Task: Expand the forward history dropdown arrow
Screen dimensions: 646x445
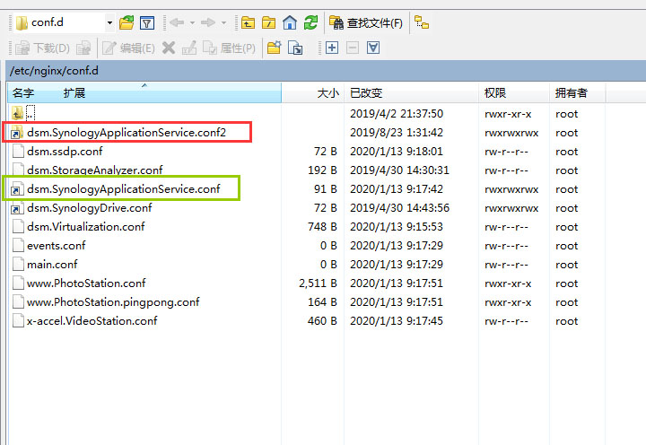Action: [223, 22]
